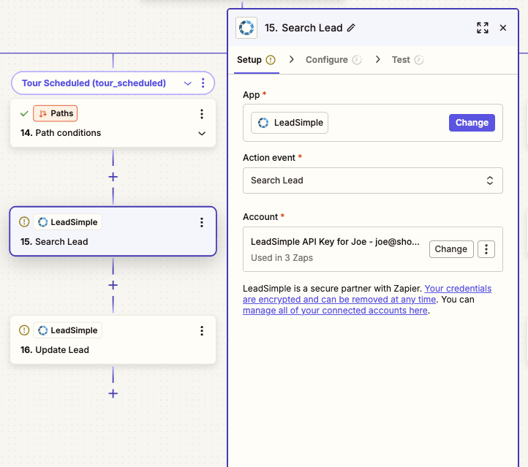Open the manage connected accounts link

pos(335,310)
